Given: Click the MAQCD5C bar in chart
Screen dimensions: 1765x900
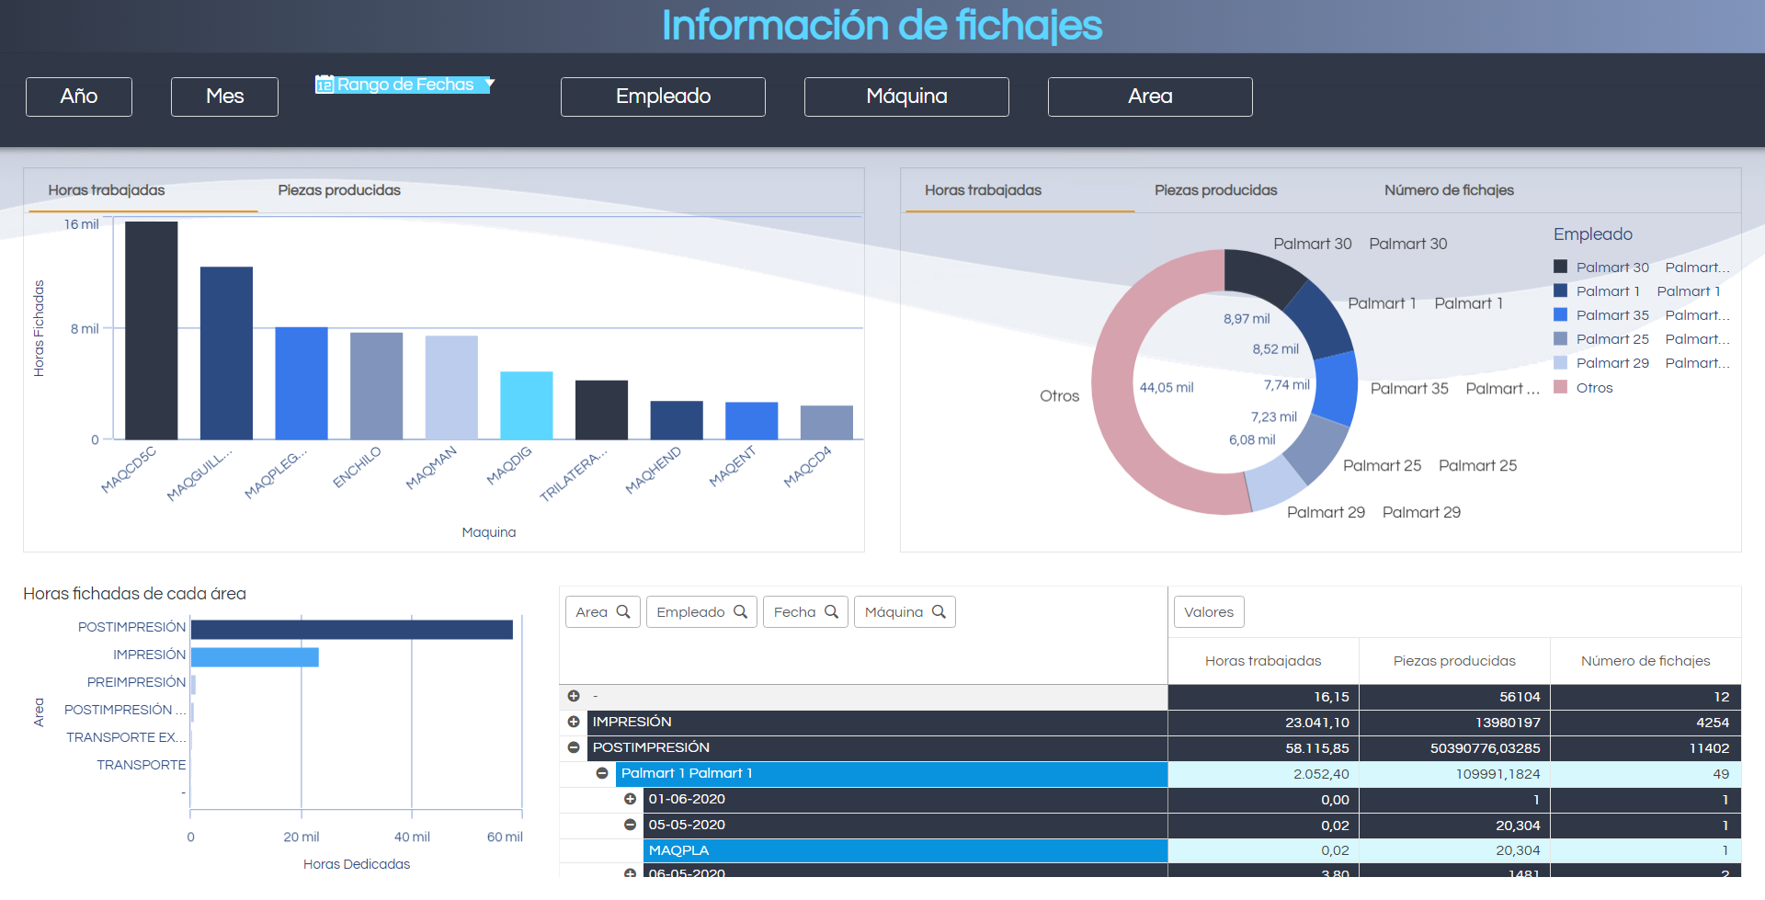Looking at the screenshot, I should click(x=152, y=331).
